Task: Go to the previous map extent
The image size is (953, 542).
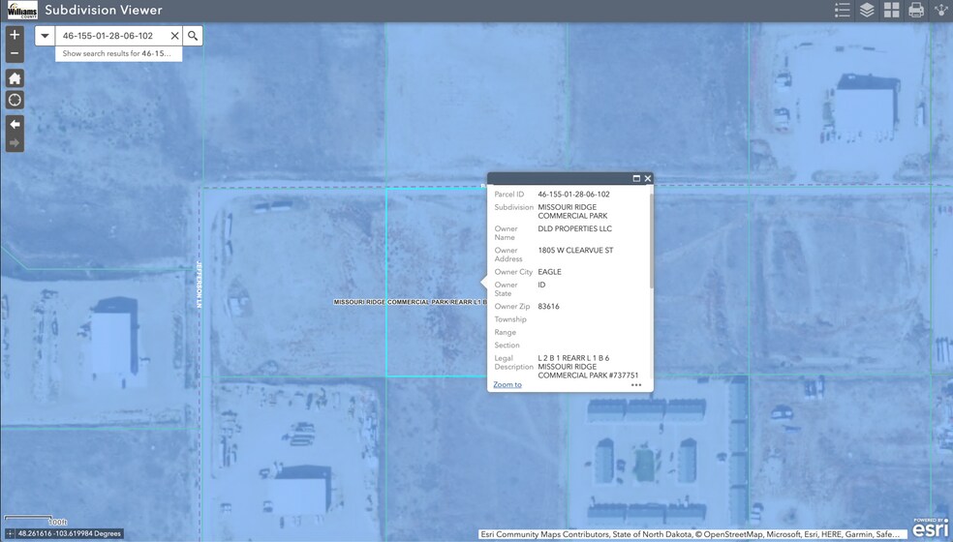Action: (x=15, y=124)
